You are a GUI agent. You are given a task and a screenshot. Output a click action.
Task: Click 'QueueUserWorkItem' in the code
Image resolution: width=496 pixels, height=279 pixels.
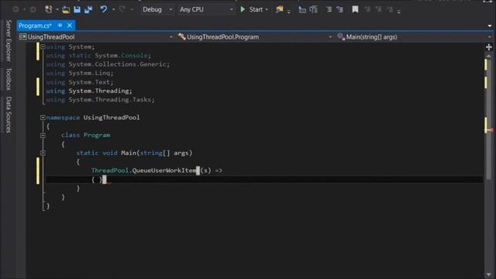coord(164,170)
